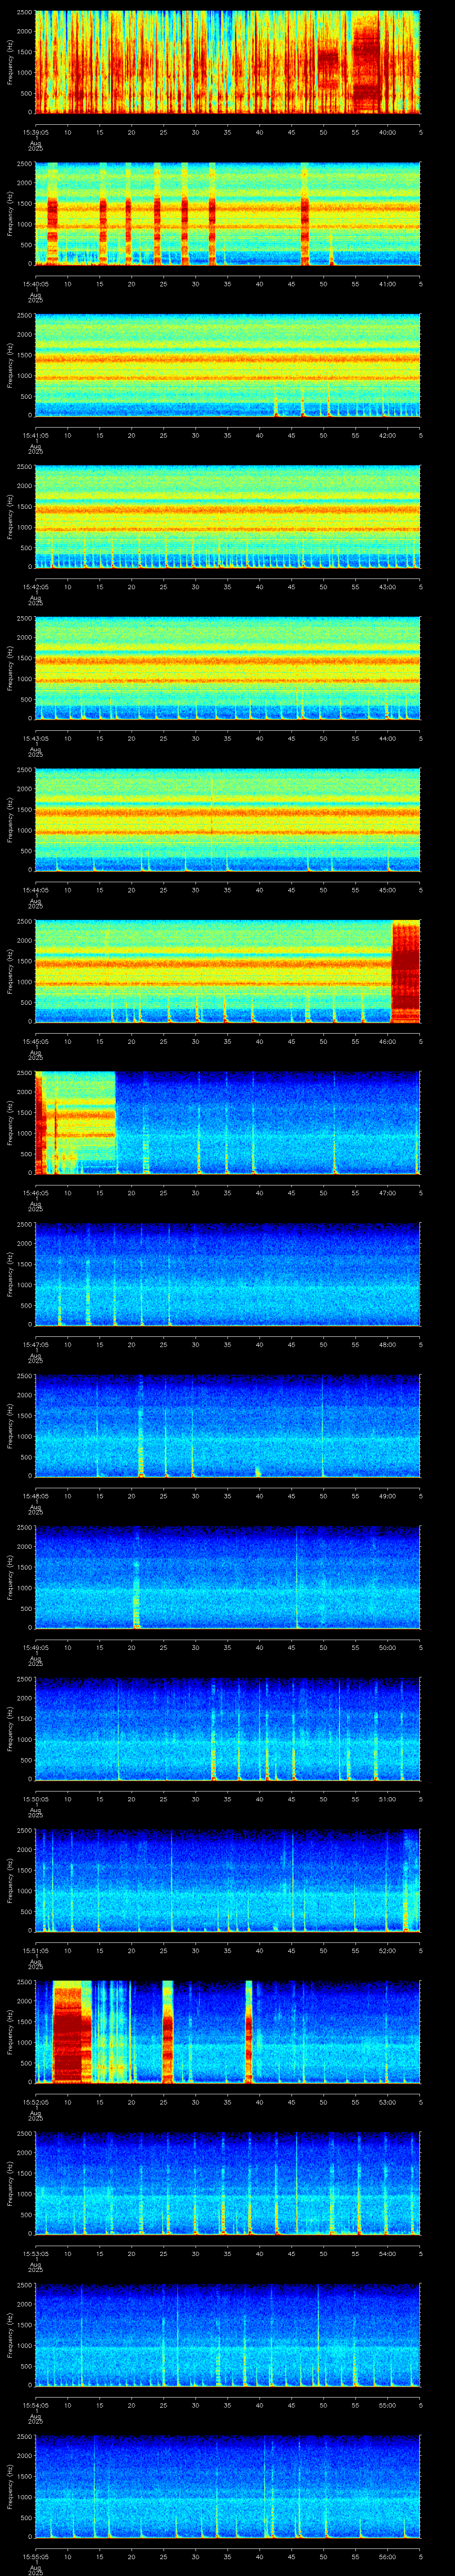Image resolution: width=455 pixels, height=2576 pixels.
Task: Select the spectrogram panel beginning at 15:39:05
Action: click(x=228, y=62)
